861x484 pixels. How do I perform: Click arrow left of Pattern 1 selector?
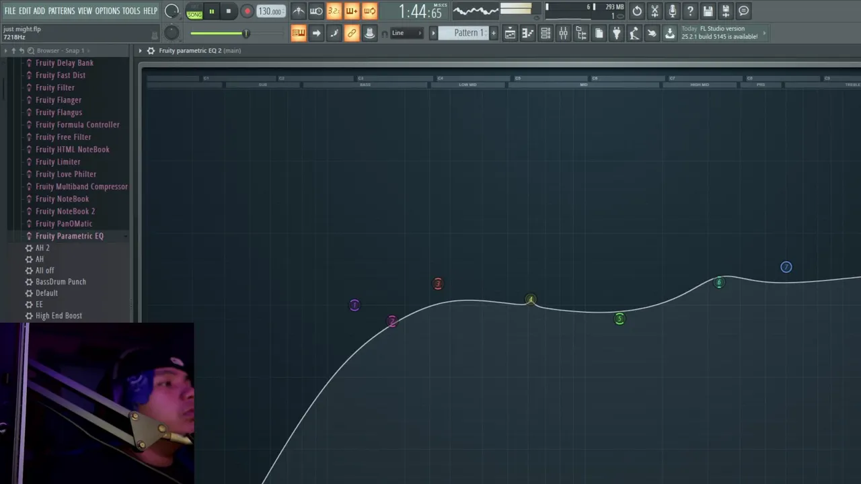pos(433,33)
